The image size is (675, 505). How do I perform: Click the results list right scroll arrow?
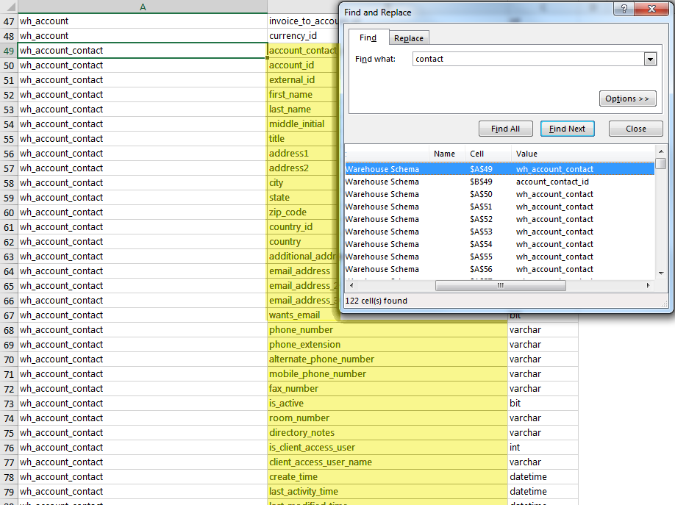648,285
